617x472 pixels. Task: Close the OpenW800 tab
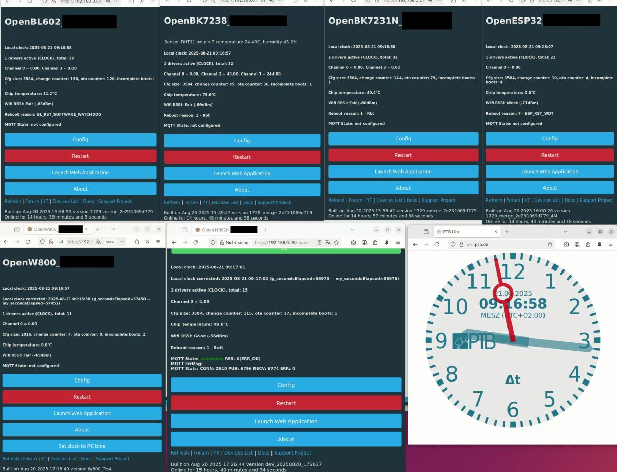click(86, 229)
